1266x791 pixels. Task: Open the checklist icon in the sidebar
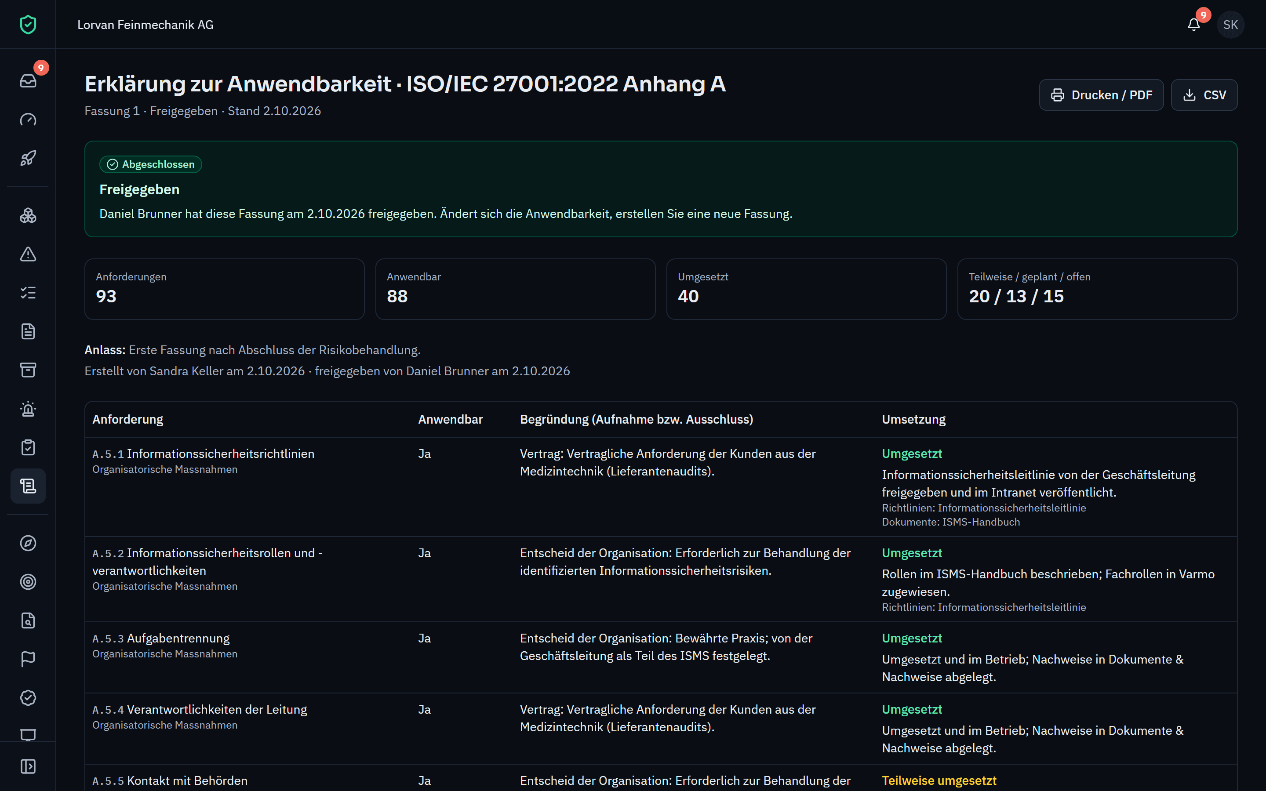28,293
